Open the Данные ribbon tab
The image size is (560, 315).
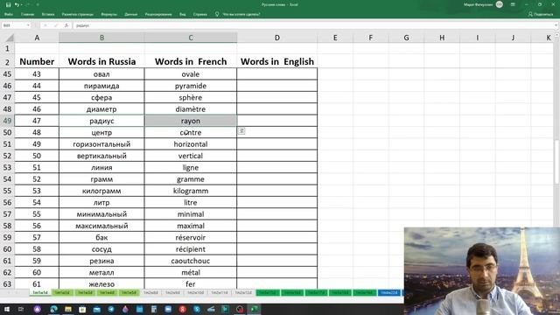131,14
